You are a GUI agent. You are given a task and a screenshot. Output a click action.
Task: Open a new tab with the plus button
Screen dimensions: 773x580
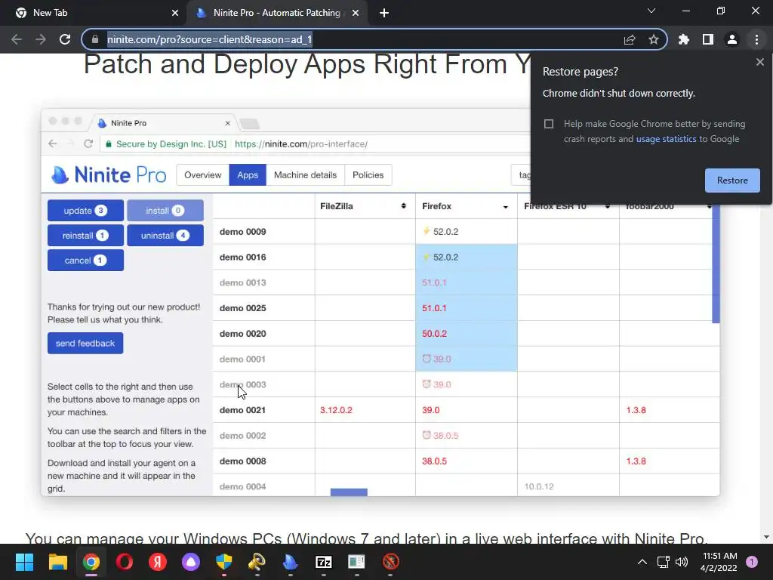(384, 13)
